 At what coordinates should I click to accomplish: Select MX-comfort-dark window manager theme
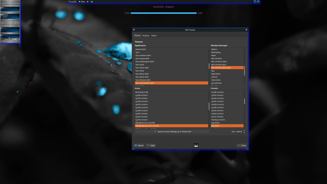point(227,62)
